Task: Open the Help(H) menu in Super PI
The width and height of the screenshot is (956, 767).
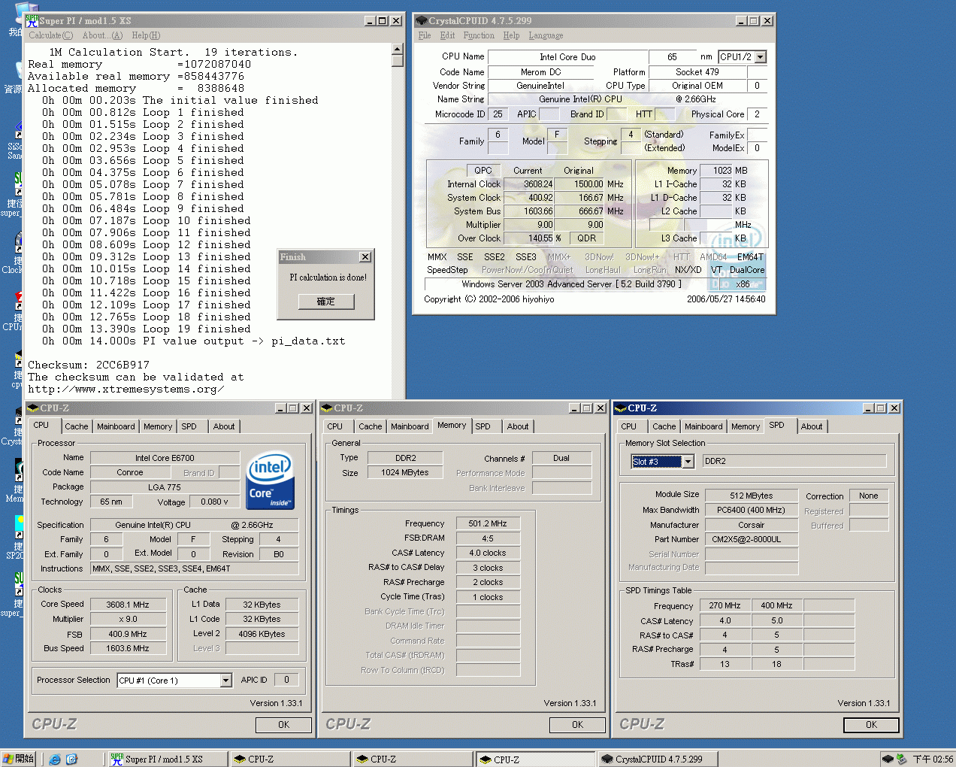Action: (146, 35)
